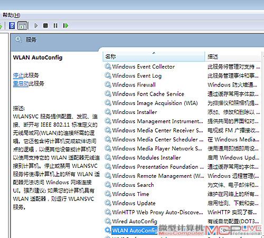Click the Start Service play icon
Image resolution: width=264 pixels, height=238 pixels.
(x=36, y=26)
